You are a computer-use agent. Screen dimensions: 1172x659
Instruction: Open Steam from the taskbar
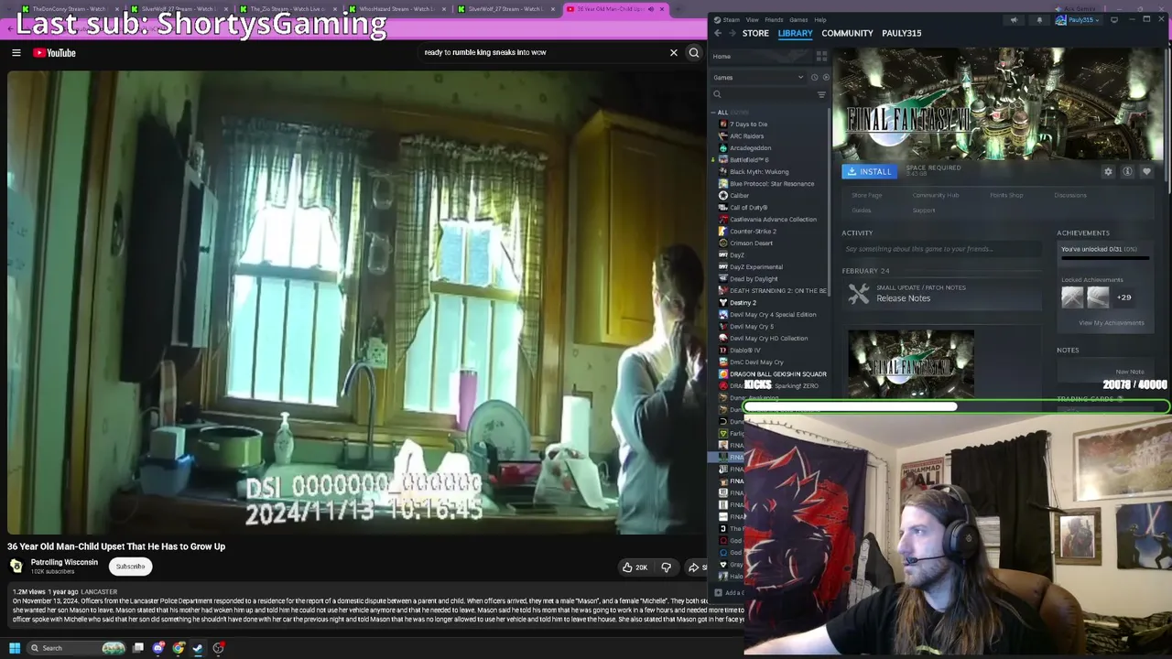pos(198,648)
